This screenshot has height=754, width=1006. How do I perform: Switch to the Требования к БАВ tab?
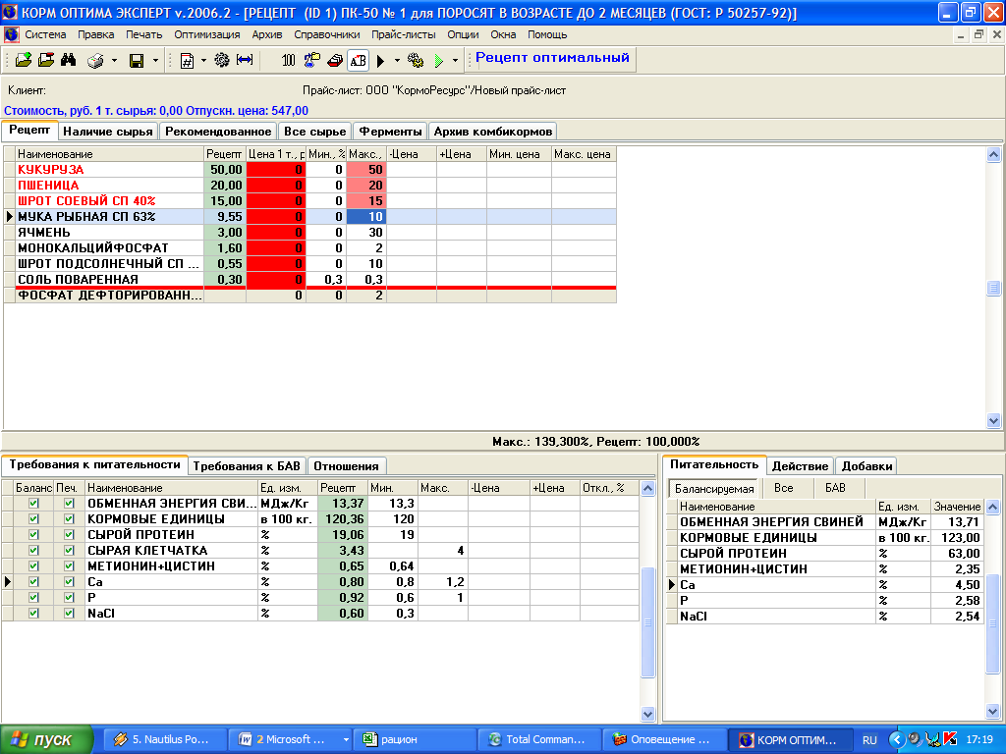(247, 466)
